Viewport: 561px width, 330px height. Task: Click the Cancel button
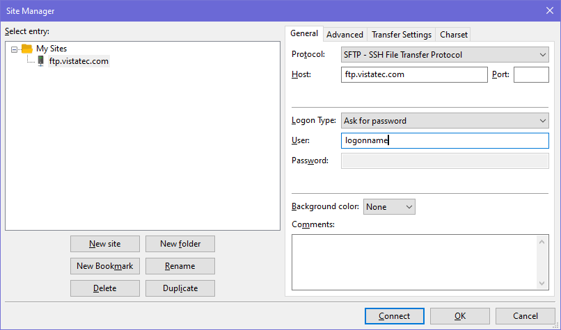(526, 316)
